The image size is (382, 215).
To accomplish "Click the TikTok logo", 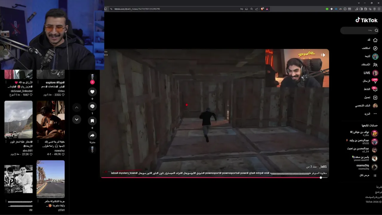I will (x=366, y=20).
